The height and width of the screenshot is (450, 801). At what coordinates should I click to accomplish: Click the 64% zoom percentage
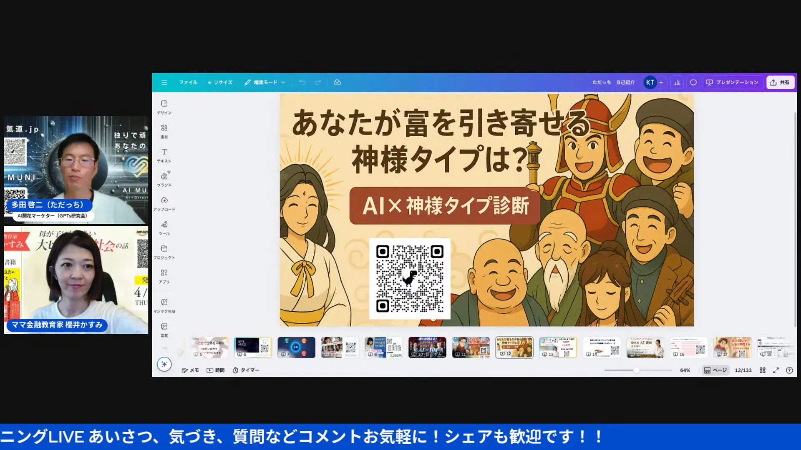(x=685, y=370)
